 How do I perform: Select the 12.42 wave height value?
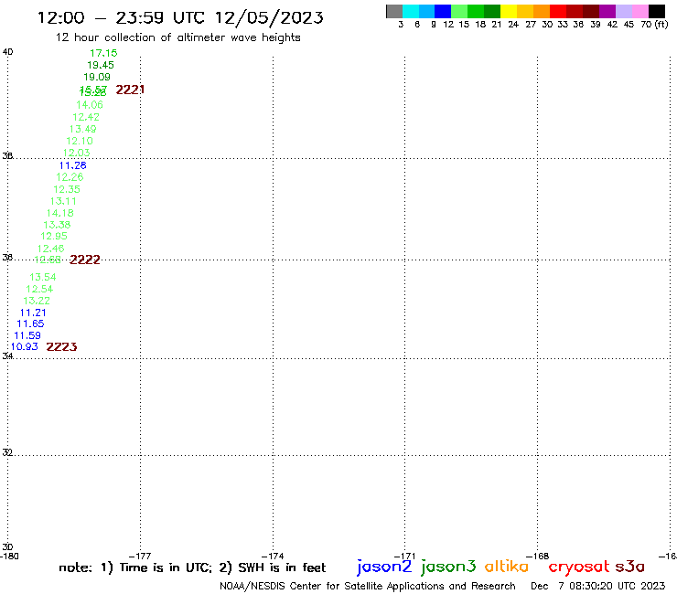[86, 117]
